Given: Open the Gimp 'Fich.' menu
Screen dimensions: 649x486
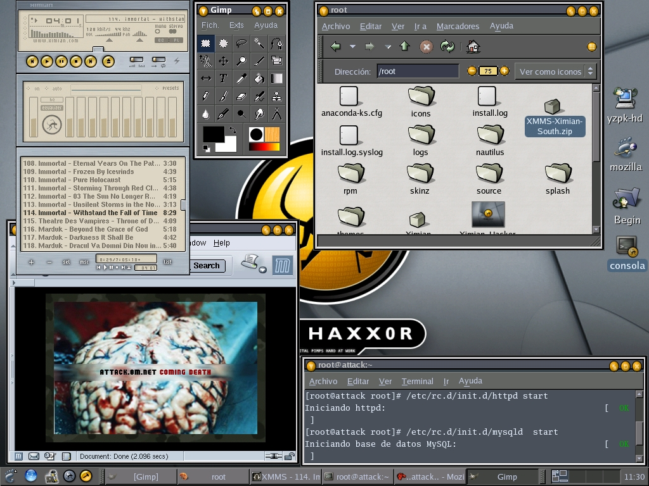Looking at the screenshot, I should click(x=210, y=25).
